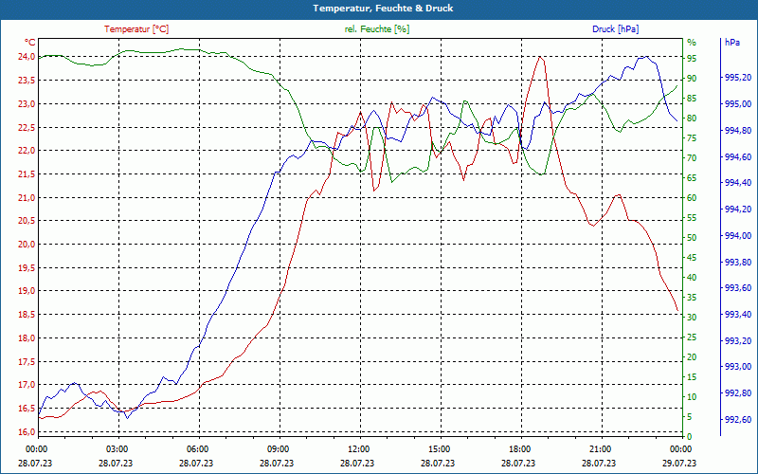Click '24,0' on the temperature axis

pos(27,57)
